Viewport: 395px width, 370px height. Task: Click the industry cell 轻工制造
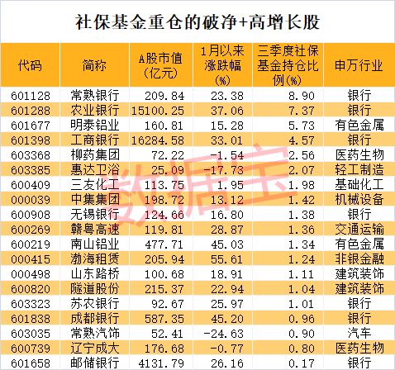tap(359, 169)
